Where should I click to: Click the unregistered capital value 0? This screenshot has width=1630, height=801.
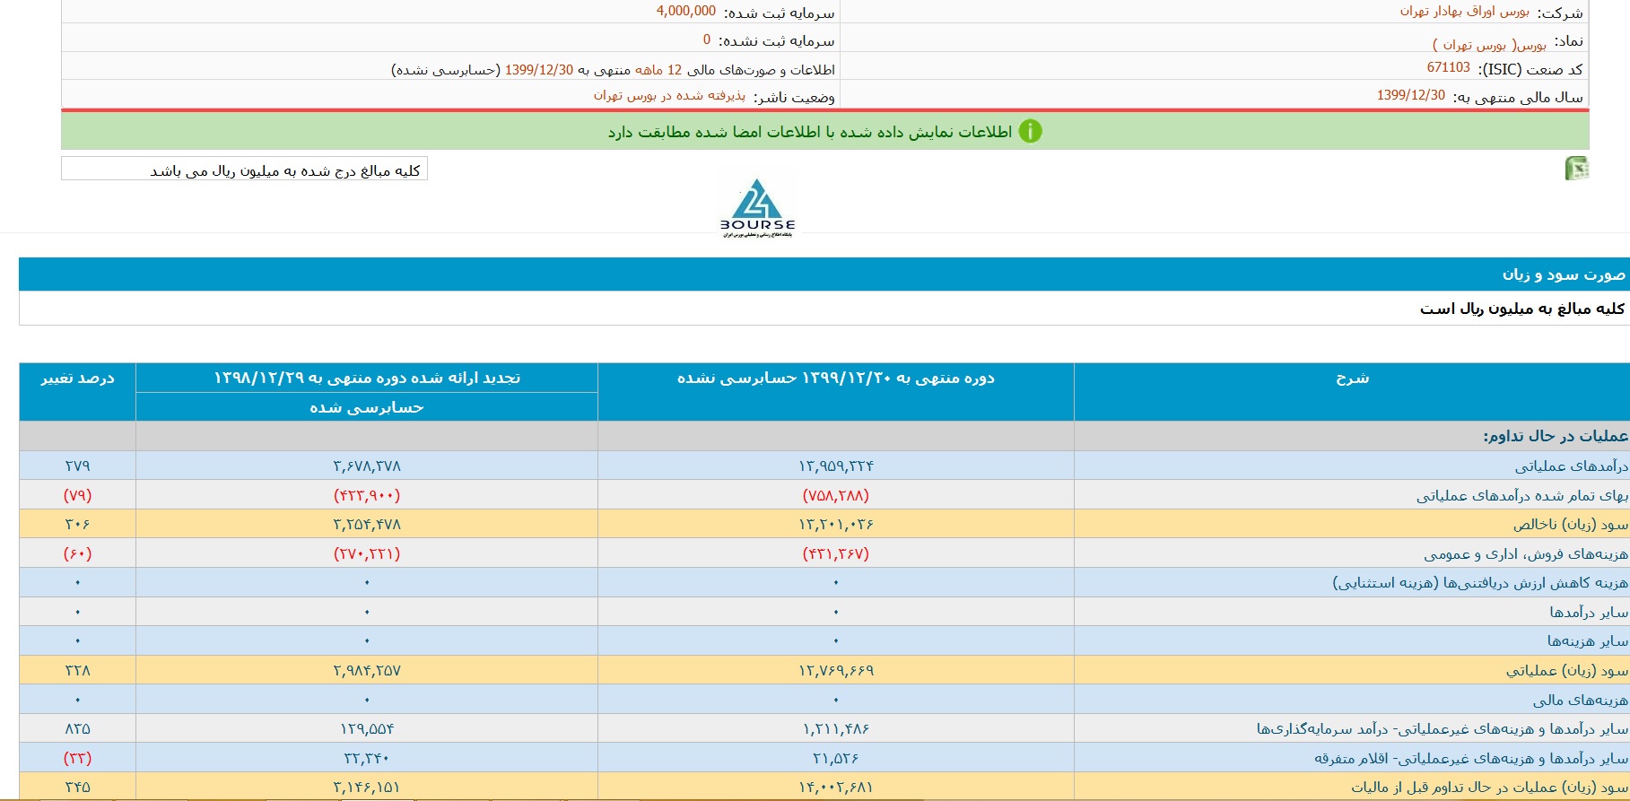point(707,39)
